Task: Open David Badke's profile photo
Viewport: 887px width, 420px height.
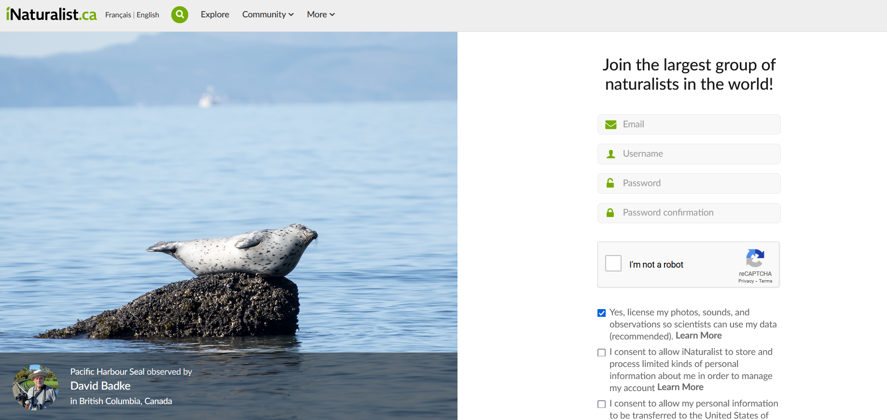Action: point(35,387)
